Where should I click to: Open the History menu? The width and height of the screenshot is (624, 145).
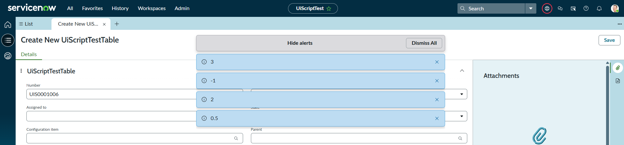120,8
